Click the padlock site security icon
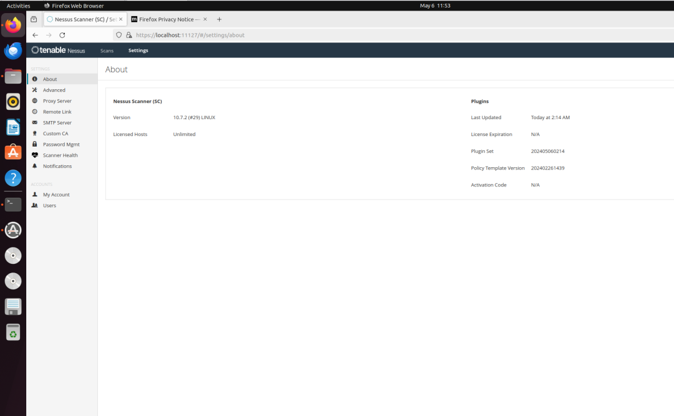Screen dimensions: 674x416 pos(129,36)
